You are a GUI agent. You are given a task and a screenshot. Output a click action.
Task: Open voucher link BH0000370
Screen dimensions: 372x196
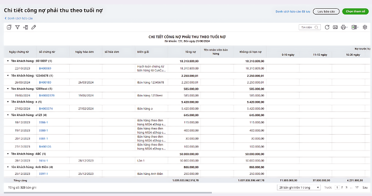pos(47,95)
